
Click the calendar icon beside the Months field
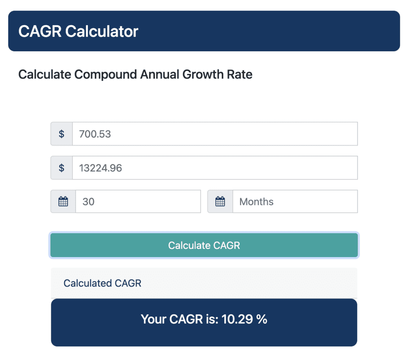[220, 201]
